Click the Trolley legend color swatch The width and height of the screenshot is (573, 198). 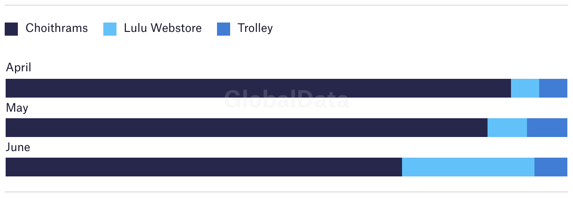point(224,29)
